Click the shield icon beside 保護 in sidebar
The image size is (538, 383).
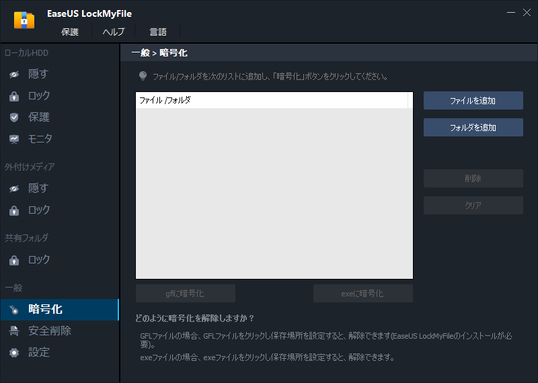coord(14,118)
